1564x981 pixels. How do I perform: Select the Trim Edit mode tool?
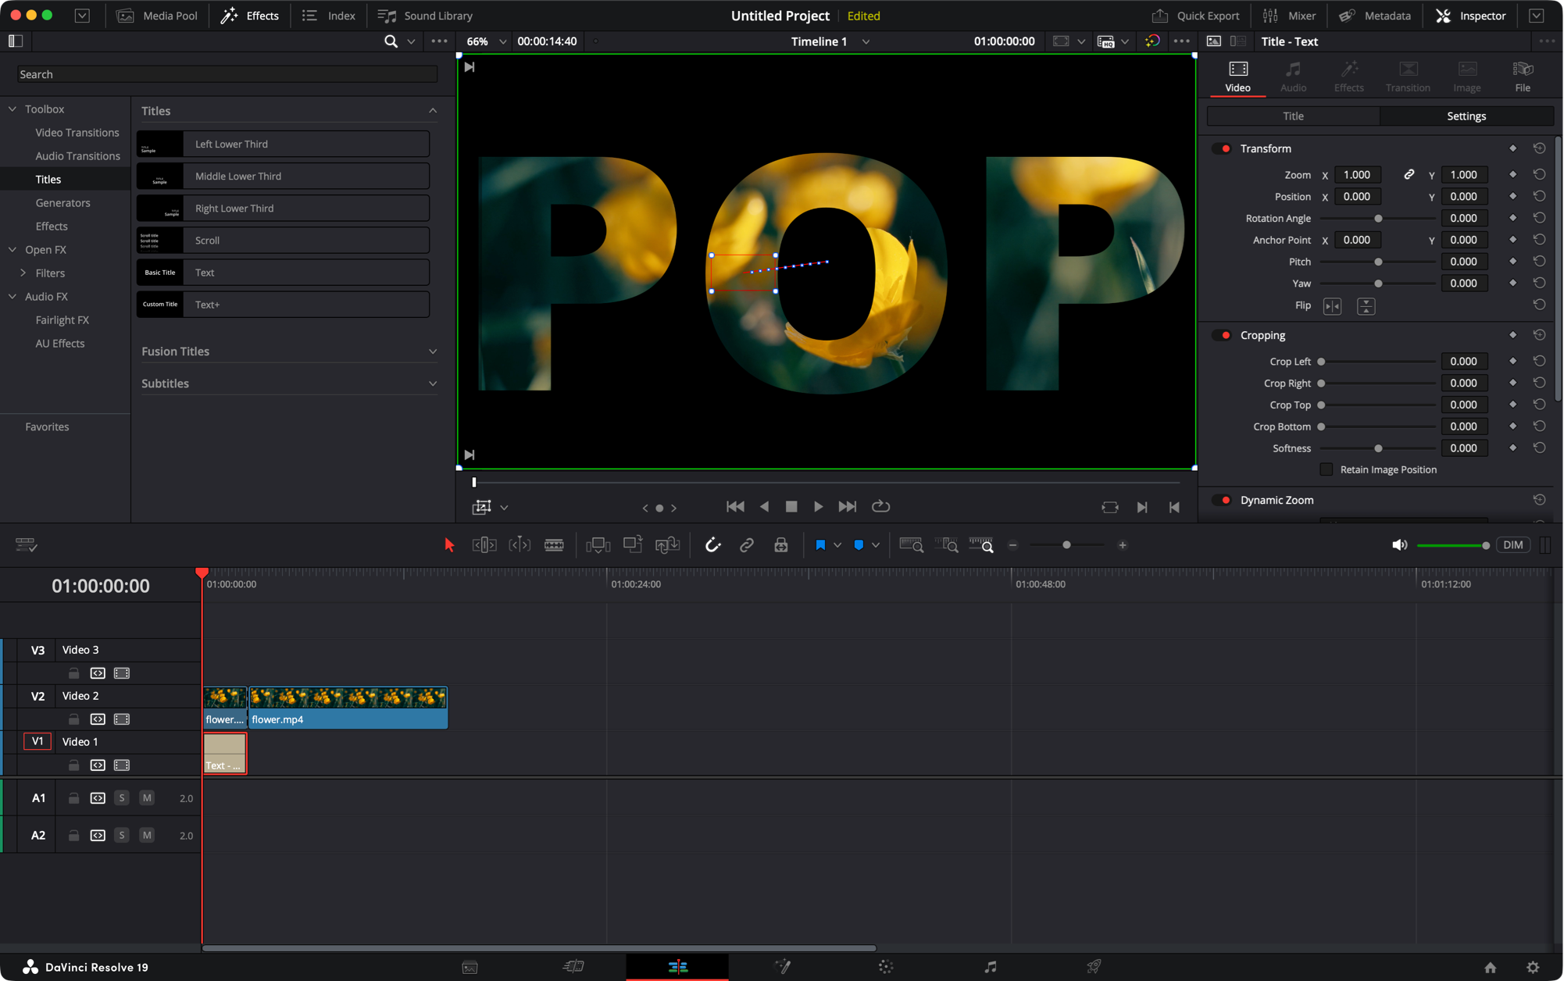click(x=484, y=544)
